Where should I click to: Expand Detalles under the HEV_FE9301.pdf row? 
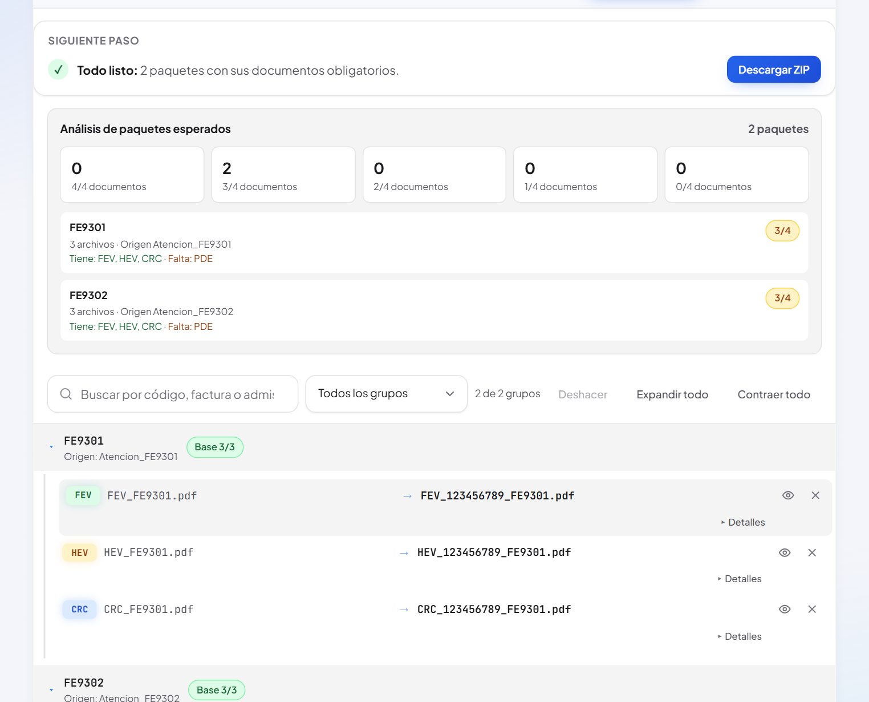pos(740,579)
